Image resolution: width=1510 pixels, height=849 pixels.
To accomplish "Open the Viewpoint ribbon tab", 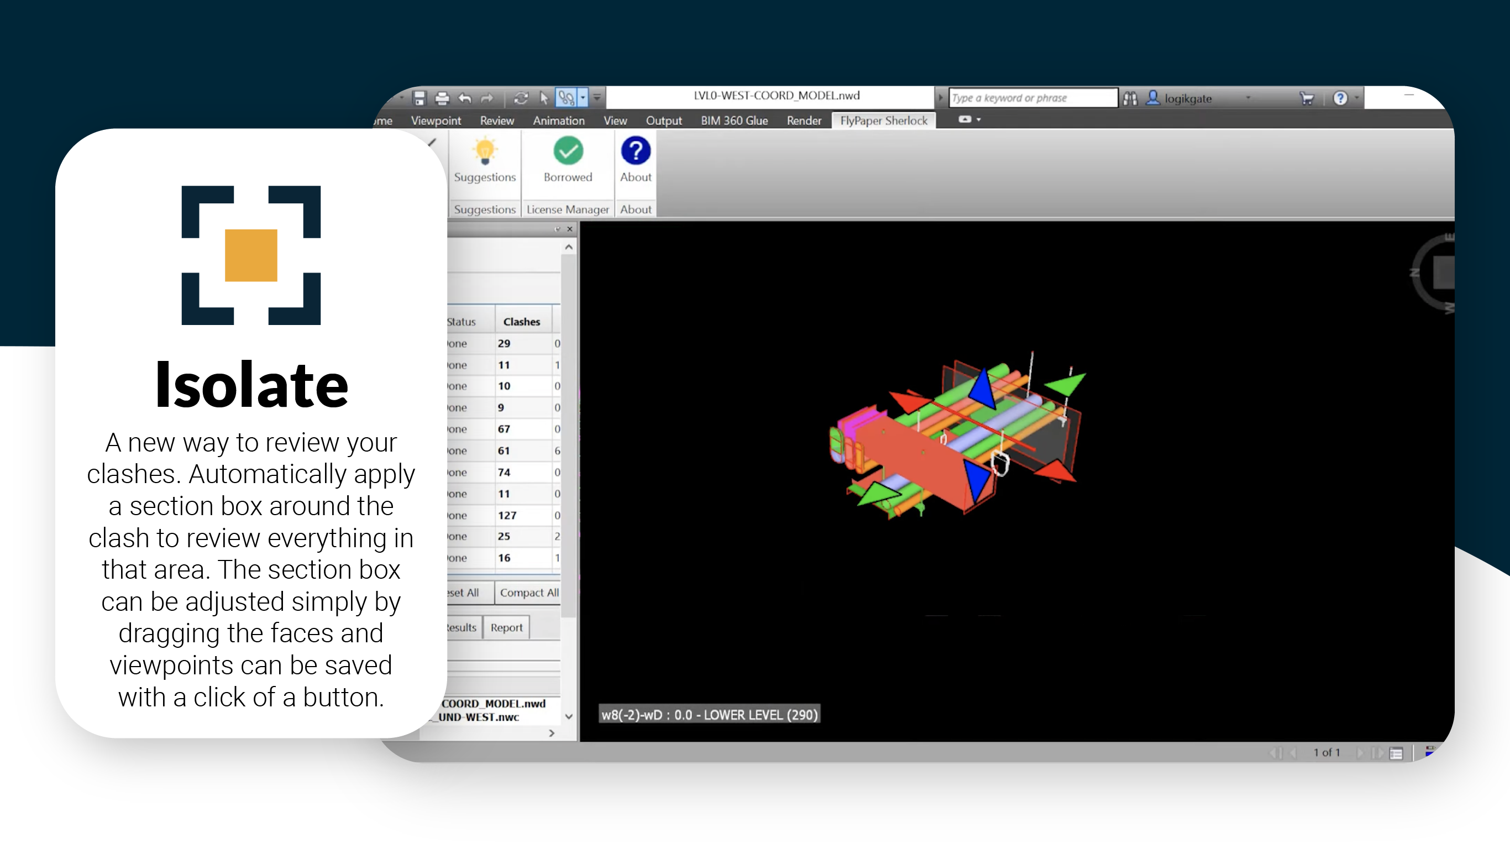I will coord(436,120).
